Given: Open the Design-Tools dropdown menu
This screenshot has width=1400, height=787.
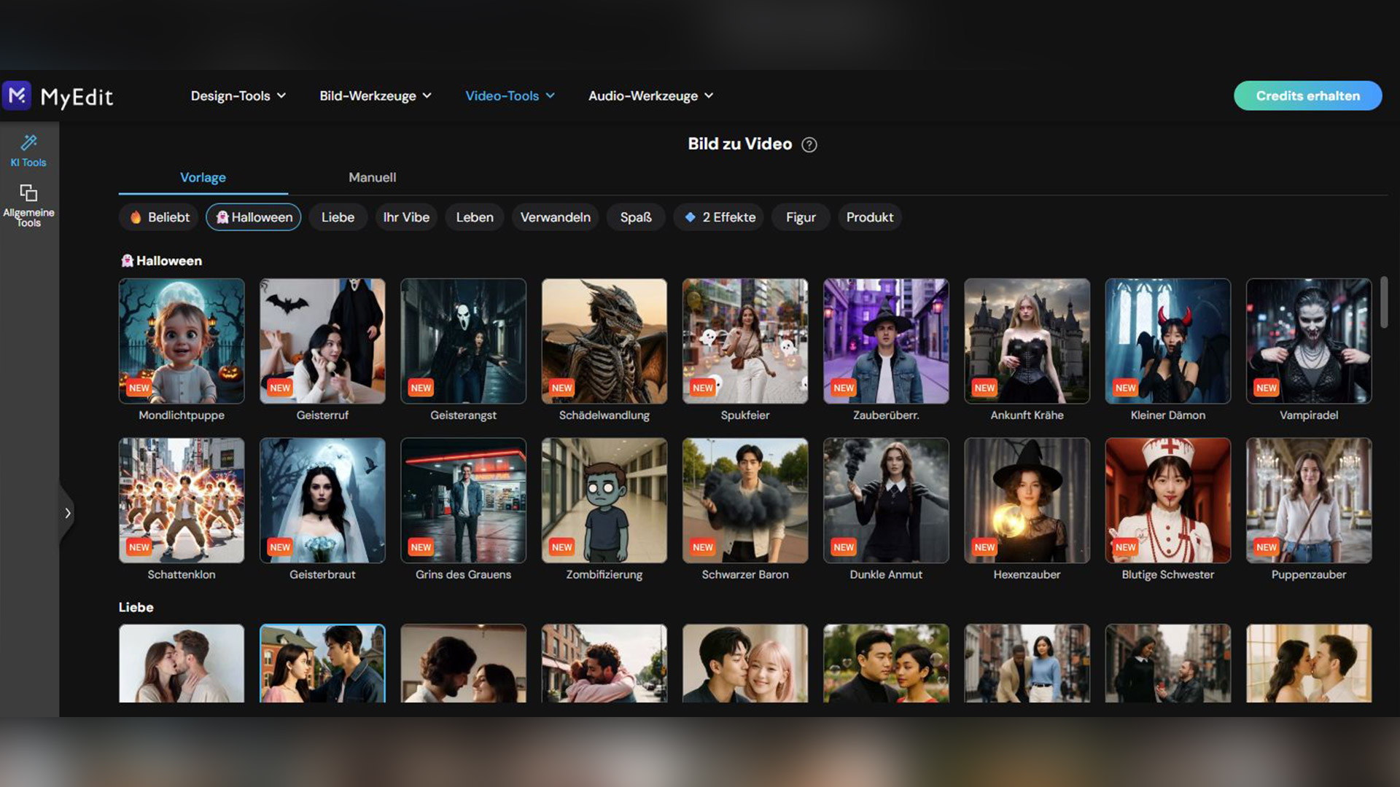Looking at the screenshot, I should click(238, 95).
